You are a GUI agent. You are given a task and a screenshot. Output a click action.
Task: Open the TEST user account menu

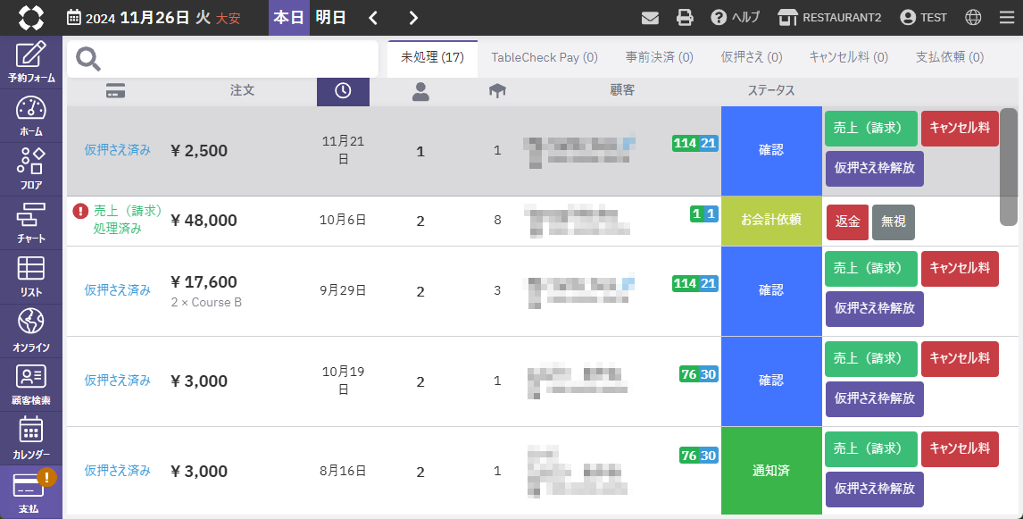pos(923,18)
